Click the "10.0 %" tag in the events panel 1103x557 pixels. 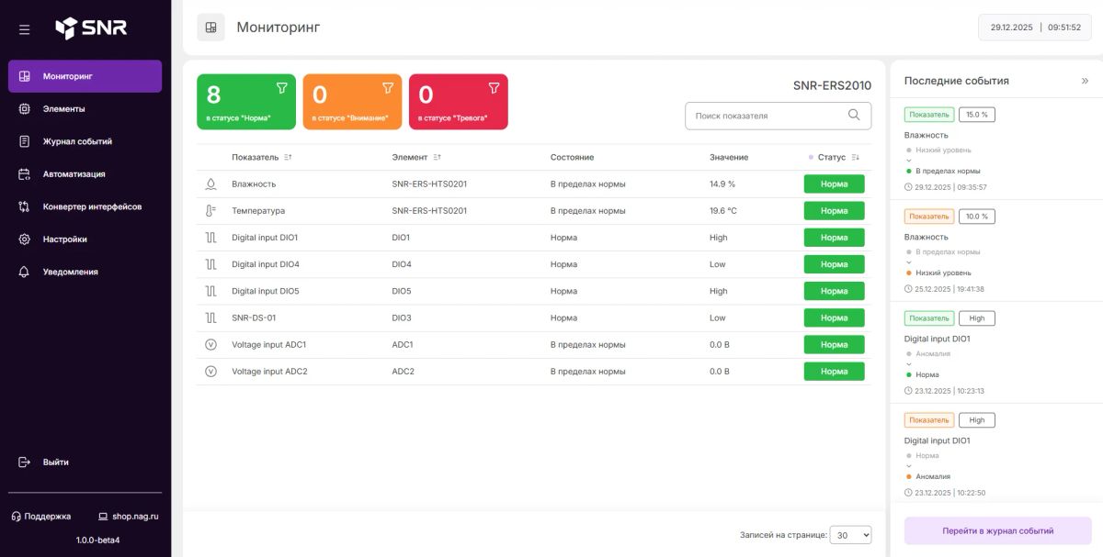point(977,217)
